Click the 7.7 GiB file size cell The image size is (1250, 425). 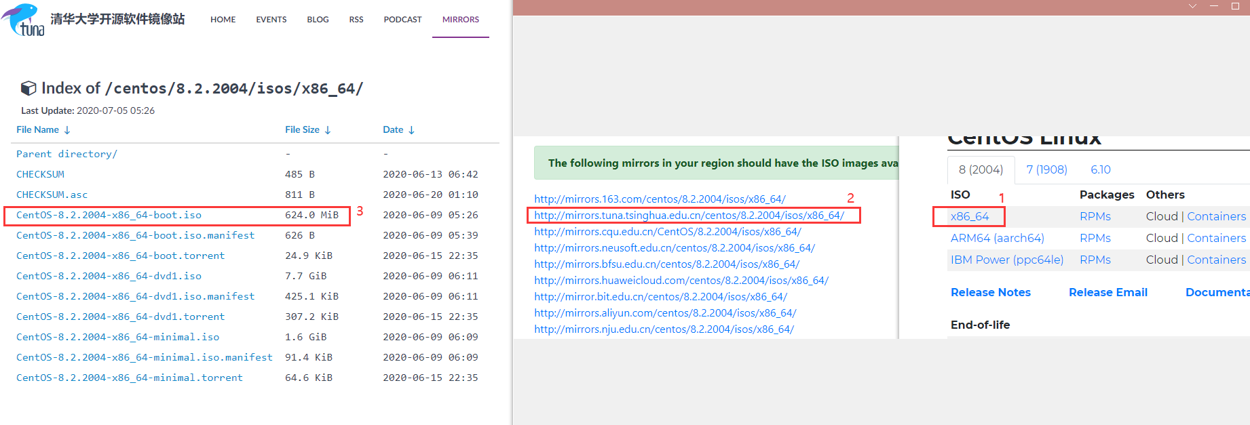[x=305, y=276]
